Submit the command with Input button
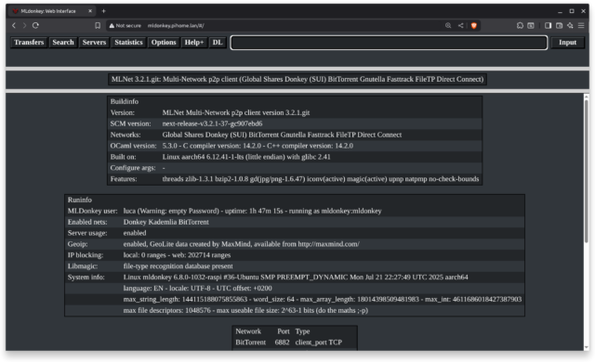595x362 pixels. coord(567,43)
